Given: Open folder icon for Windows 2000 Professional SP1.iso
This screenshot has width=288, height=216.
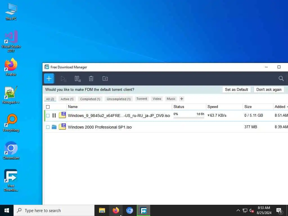Looking at the screenshot, I should tap(54, 127).
